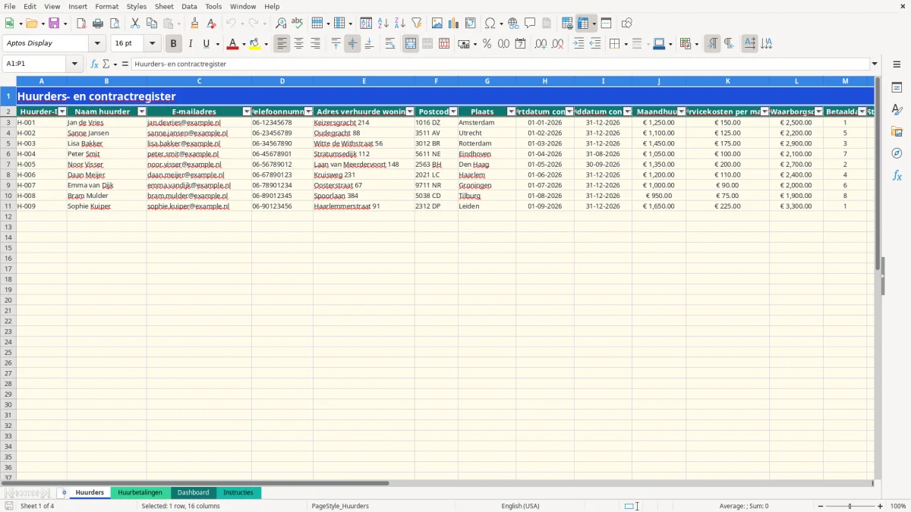Toggle Underline formatting
Screen dimensions: 911x512
pos(206,44)
